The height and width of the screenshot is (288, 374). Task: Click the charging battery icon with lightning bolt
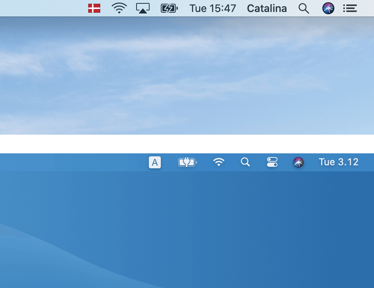tap(169, 8)
